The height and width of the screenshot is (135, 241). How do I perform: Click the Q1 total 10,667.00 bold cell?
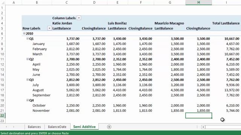tap(232, 39)
